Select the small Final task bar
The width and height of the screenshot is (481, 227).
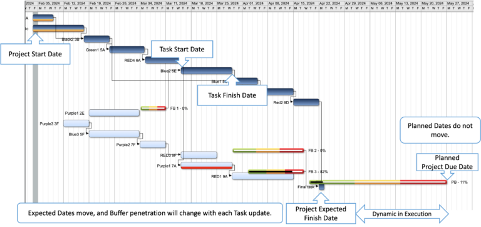(321, 187)
